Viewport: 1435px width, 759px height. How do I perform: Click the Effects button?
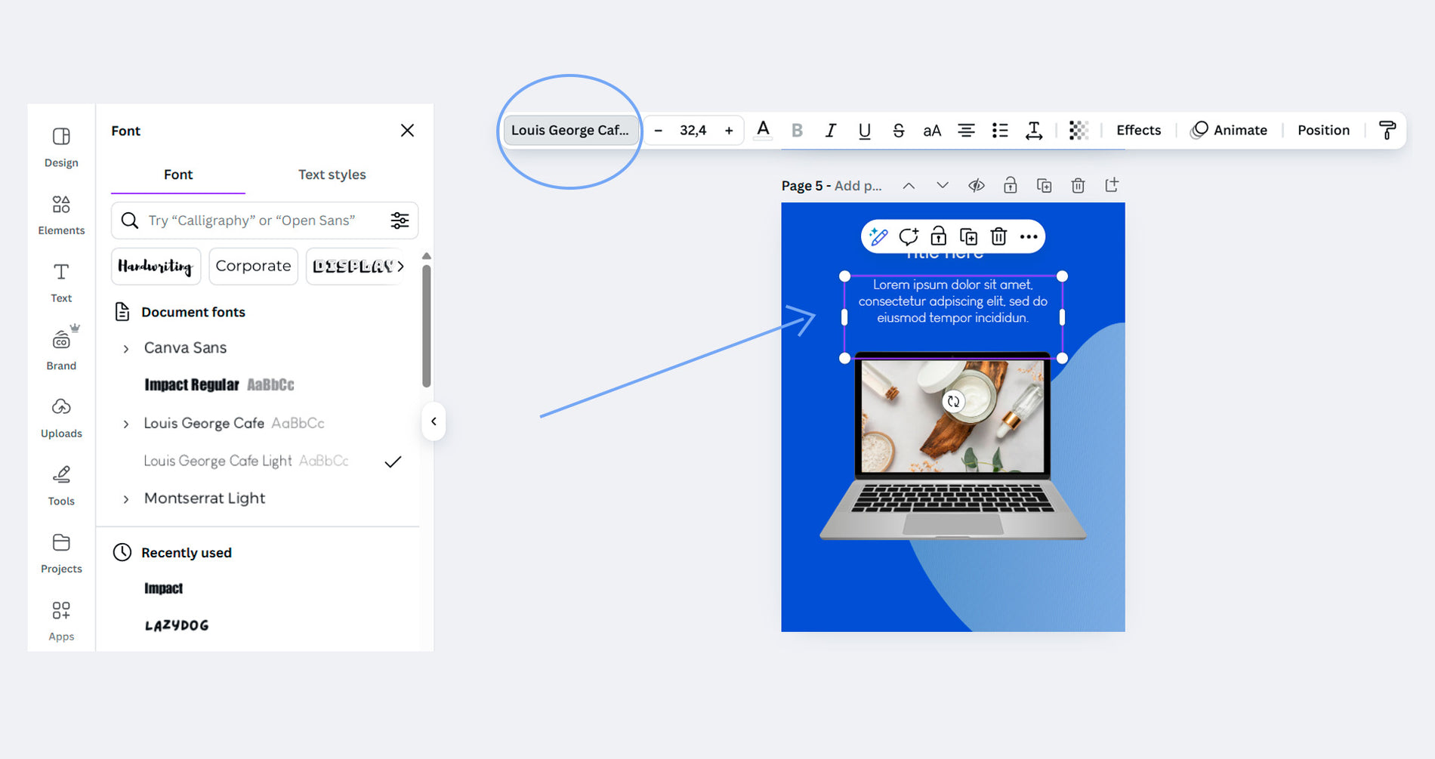(x=1138, y=131)
